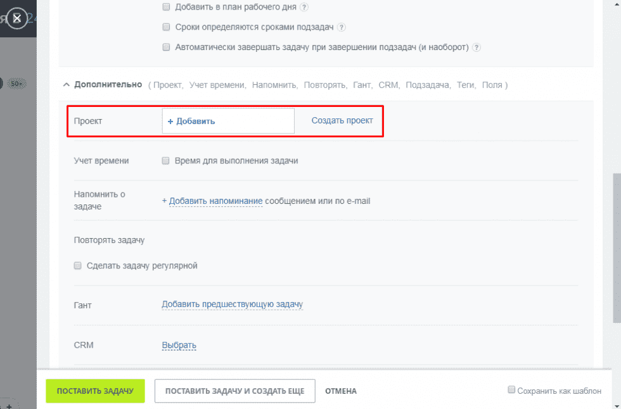The width and height of the screenshot is (621, 409).
Task: Tick 'Сроки определяются сроками подзадач' checkbox
Action: pyautogui.click(x=167, y=27)
